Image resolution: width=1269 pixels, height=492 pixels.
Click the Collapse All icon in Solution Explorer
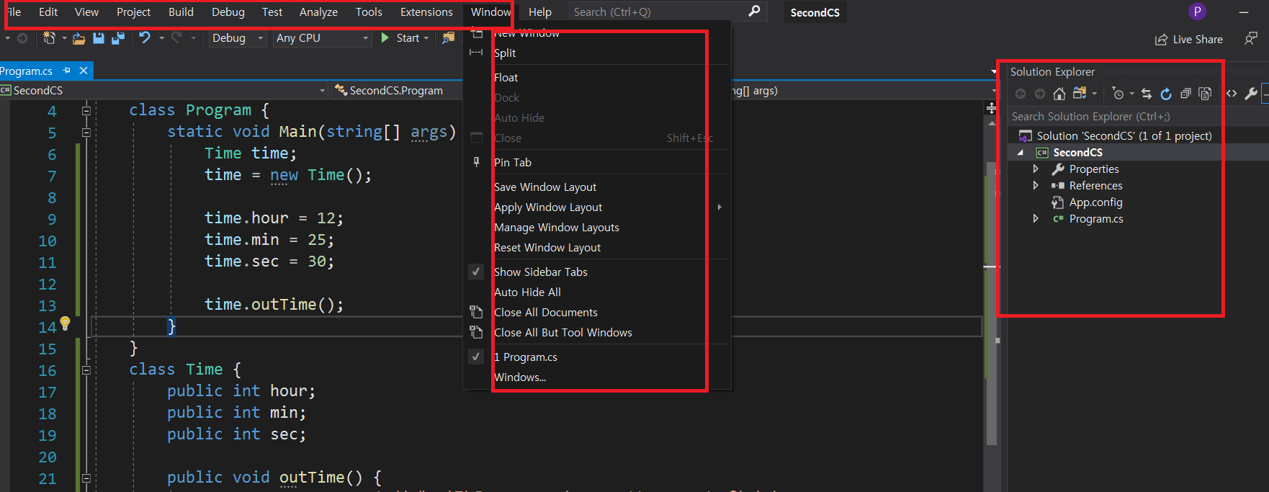pos(1185,94)
